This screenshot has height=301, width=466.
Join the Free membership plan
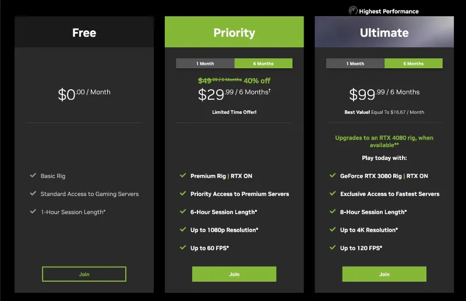(x=84, y=274)
